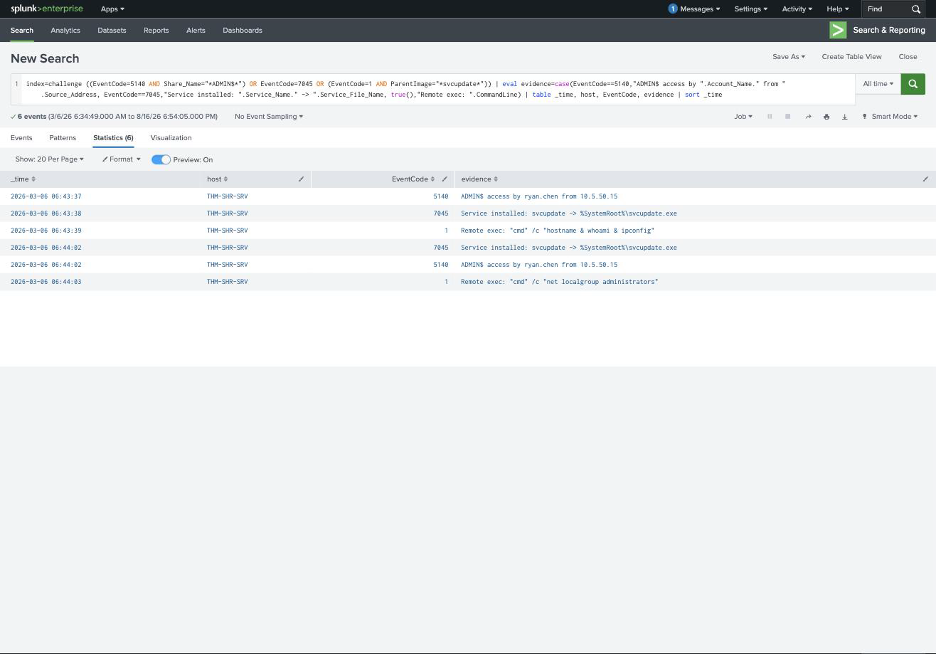936x654 pixels.
Task: Click the hostname & whoami & ipconfig evidence cell
Action: (x=558, y=231)
